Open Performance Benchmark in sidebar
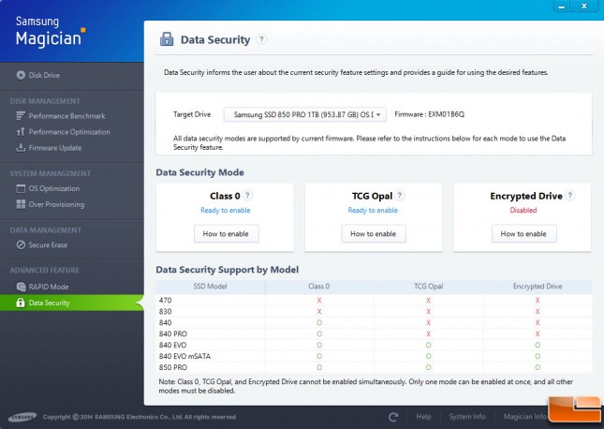 click(66, 116)
